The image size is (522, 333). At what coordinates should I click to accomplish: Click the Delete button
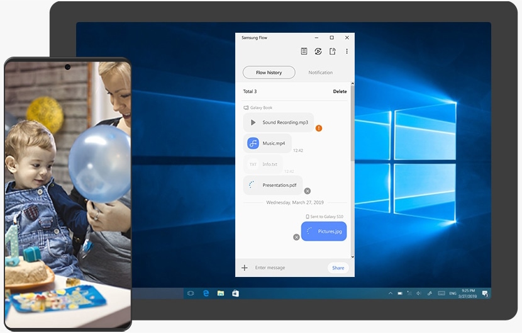(340, 92)
